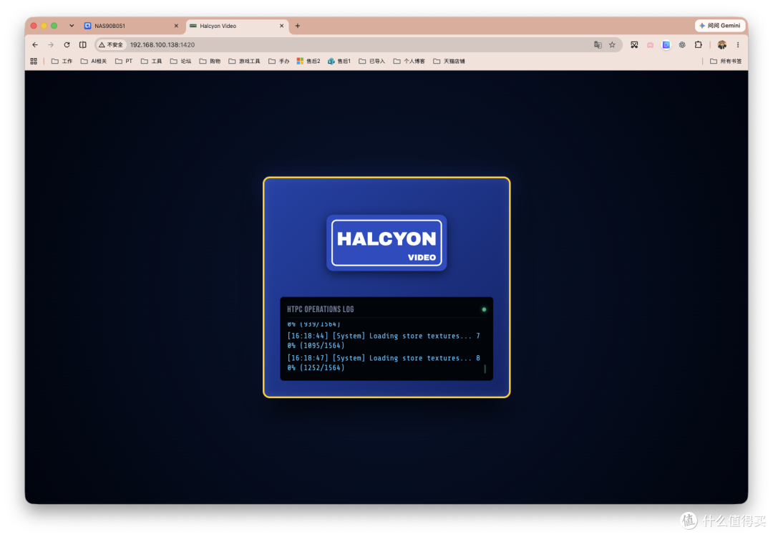
Task: Go back to the previous page
Action: tap(35, 45)
